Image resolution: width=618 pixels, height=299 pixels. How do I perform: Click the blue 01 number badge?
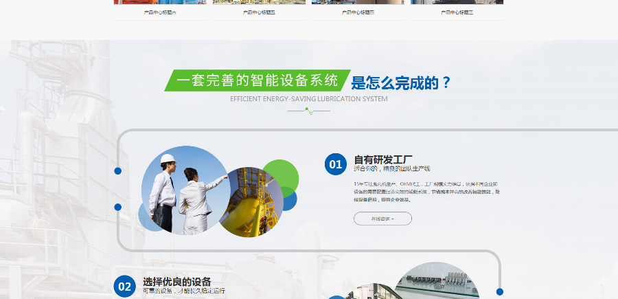pyautogui.click(x=335, y=164)
